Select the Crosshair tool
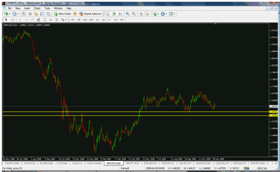280x172 pixels. pos(13,20)
